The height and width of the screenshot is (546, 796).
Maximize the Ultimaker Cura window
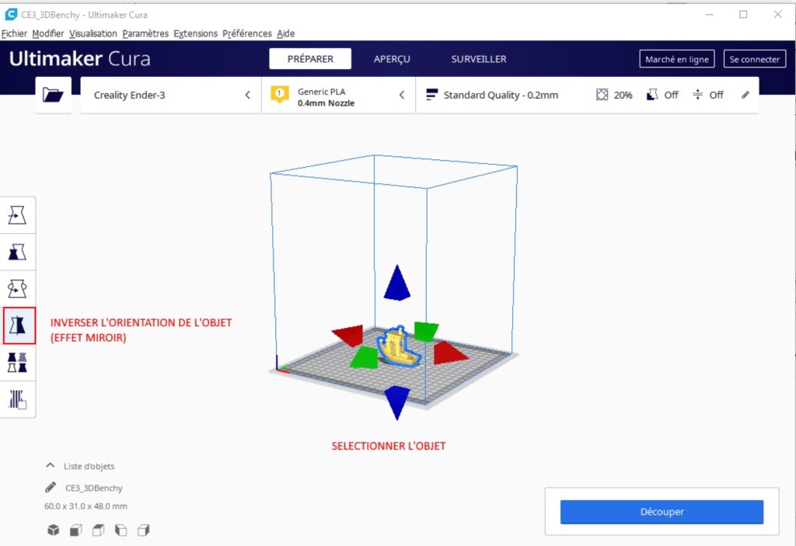pos(743,14)
